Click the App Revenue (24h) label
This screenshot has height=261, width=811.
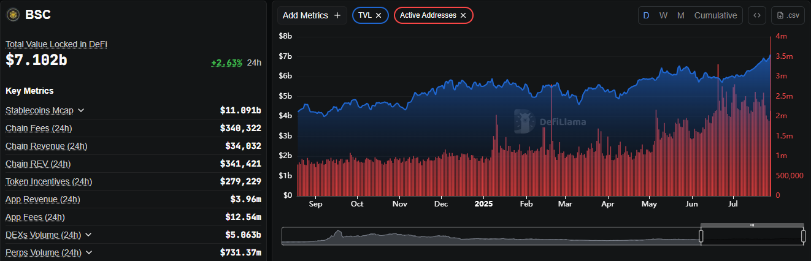(42, 199)
